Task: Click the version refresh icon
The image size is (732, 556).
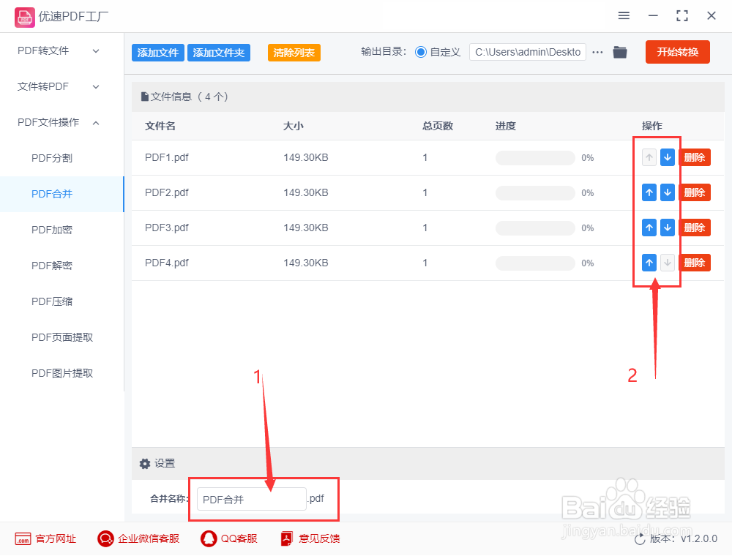Action: (640, 539)
